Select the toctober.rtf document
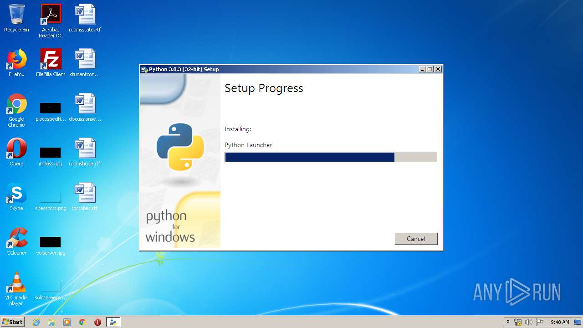 pos(85,197)
